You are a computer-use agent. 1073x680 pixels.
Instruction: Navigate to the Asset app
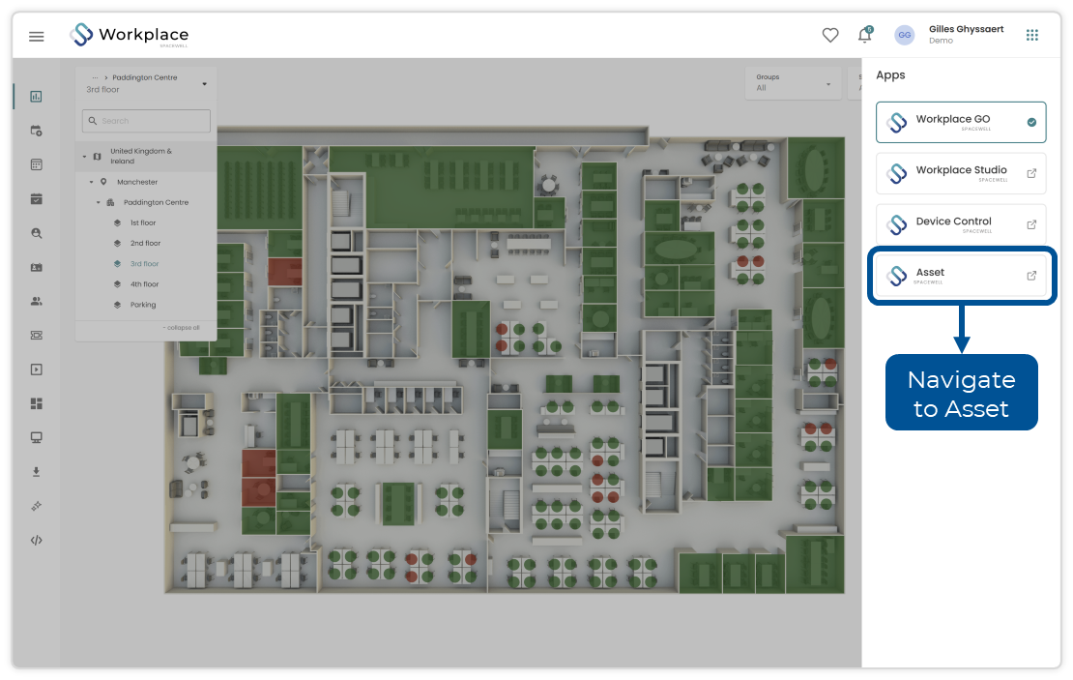click(961, 276)
